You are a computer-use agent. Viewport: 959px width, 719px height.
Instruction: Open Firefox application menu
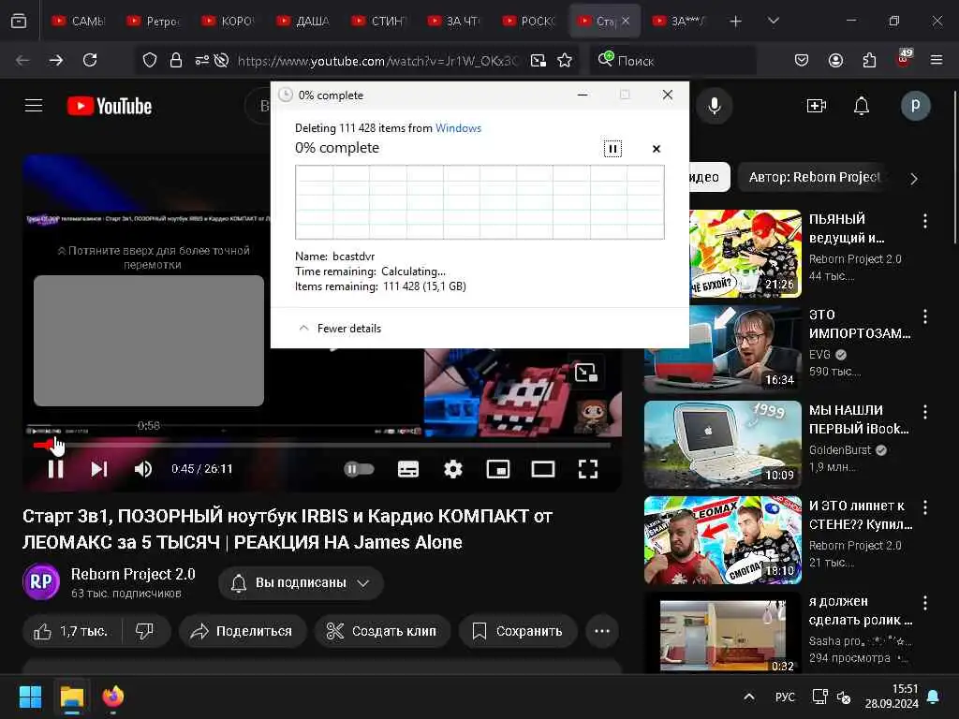tap(936, 60)
